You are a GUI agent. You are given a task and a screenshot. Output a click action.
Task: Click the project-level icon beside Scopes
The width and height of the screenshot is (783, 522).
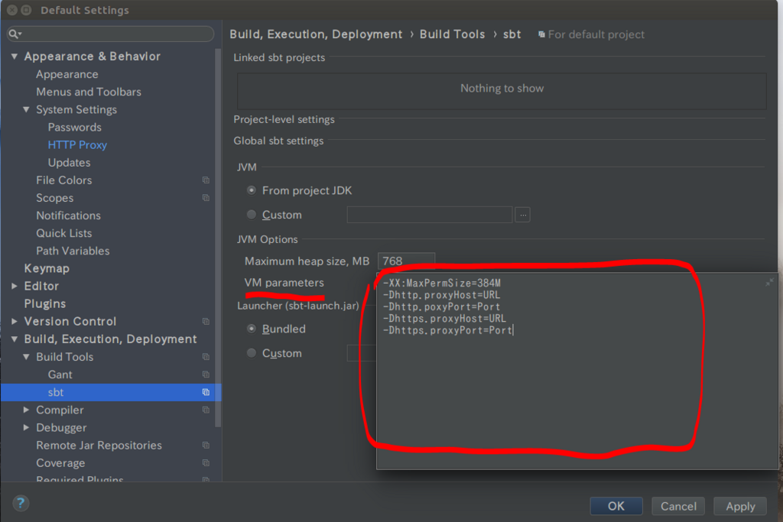click(x=206, y=198)
